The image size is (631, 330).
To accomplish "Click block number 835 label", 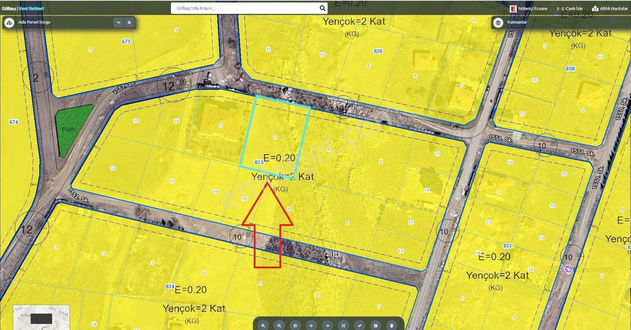I will coord(259,162).
